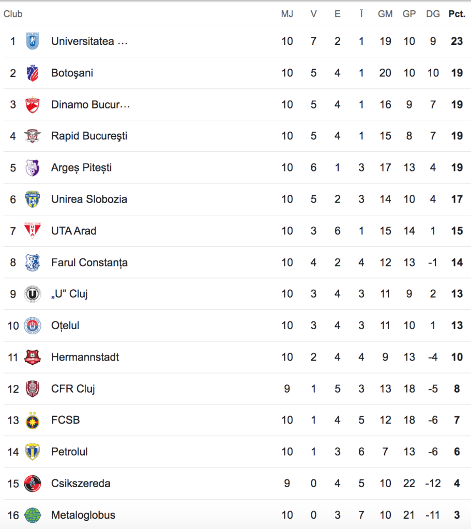471x529 pixels.
Task: Click the „U” Cluj round logo
Action: point(33,294)
